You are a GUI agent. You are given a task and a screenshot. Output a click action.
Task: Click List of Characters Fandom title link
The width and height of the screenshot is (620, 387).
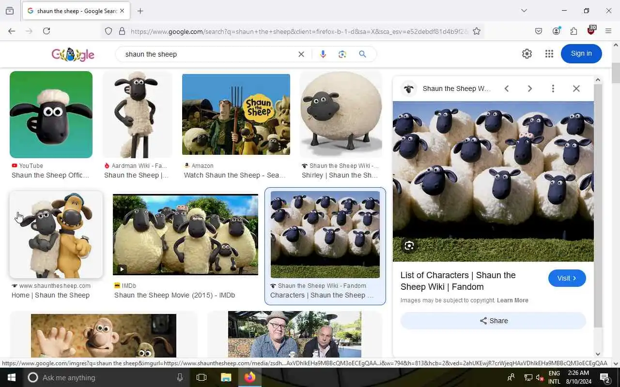click(x=458, y=281)
